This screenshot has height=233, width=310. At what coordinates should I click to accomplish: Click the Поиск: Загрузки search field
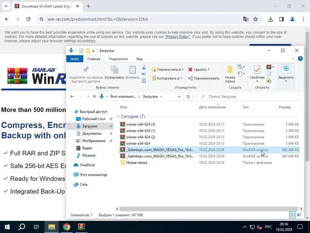click(248, 96)
